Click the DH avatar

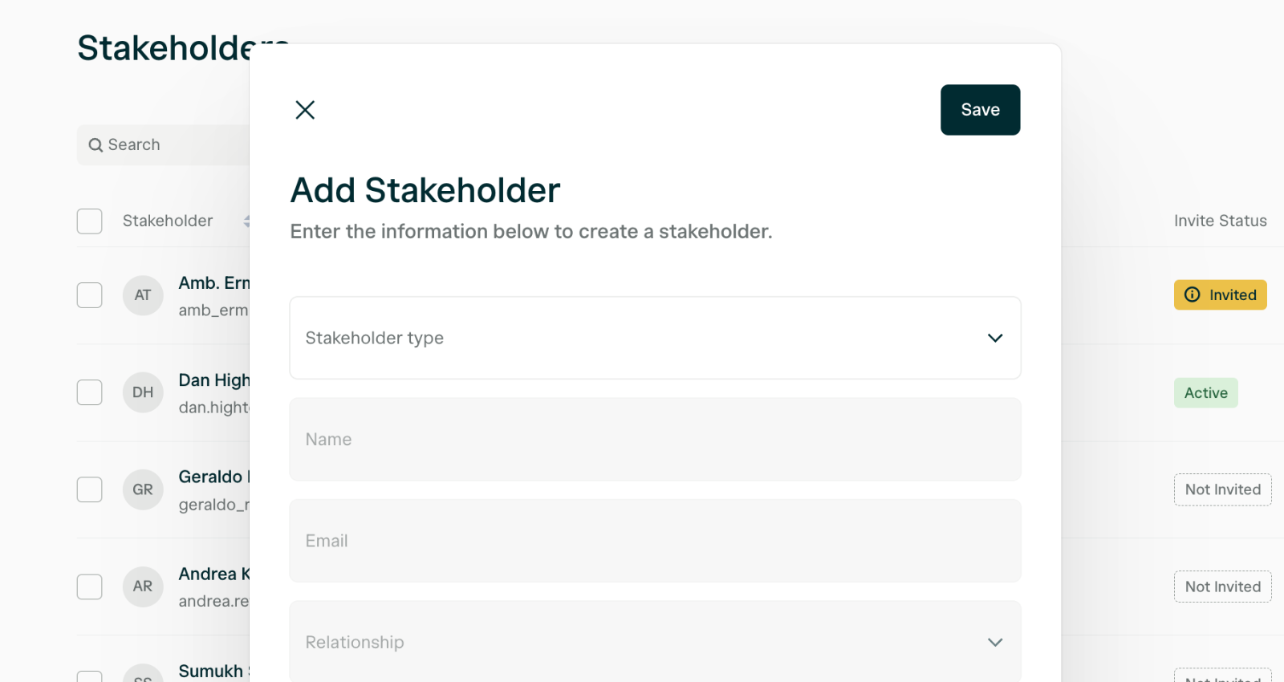point(143,392)
